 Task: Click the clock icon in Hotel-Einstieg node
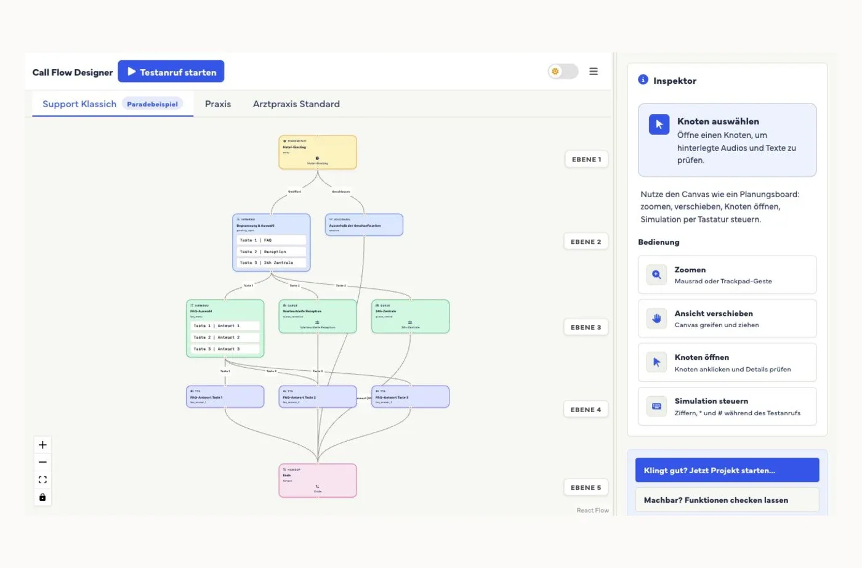click(318, 158)
